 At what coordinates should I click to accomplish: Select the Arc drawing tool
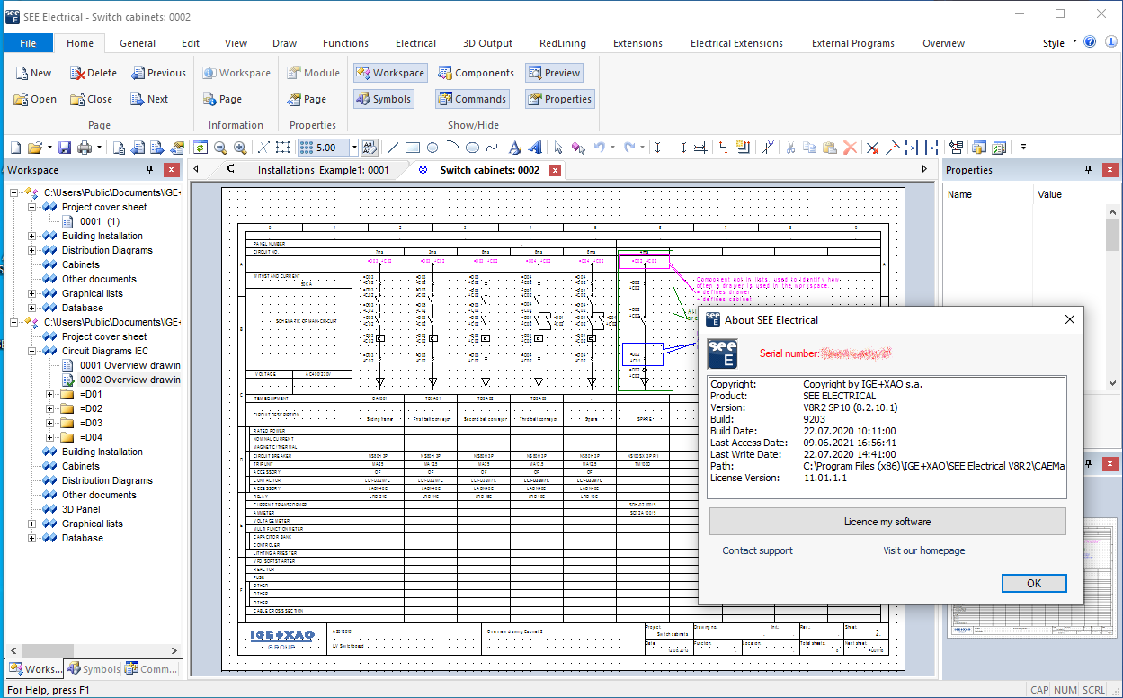[452, 148]
